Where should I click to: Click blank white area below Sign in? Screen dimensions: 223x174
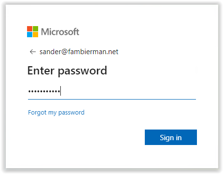click(x=171, y=156)
